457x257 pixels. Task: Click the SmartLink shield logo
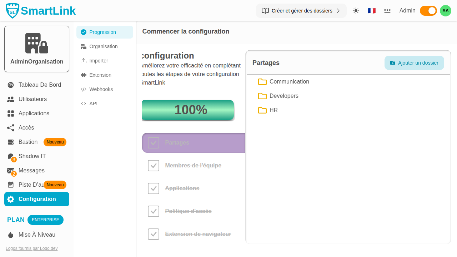12,11
